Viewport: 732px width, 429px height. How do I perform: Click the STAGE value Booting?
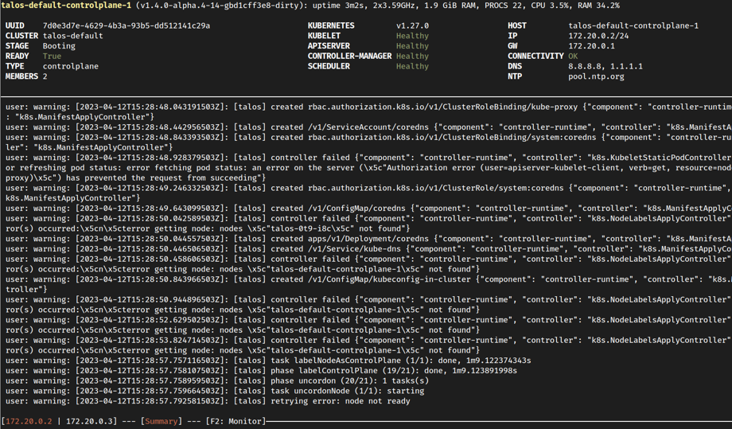coord(59,46)
